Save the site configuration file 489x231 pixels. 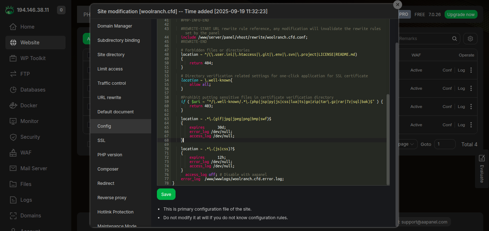pos(166,194)
